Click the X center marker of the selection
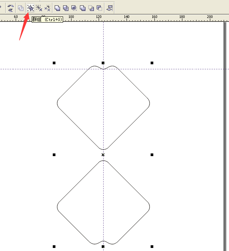The image size is (229, 251). coord(103,155)
